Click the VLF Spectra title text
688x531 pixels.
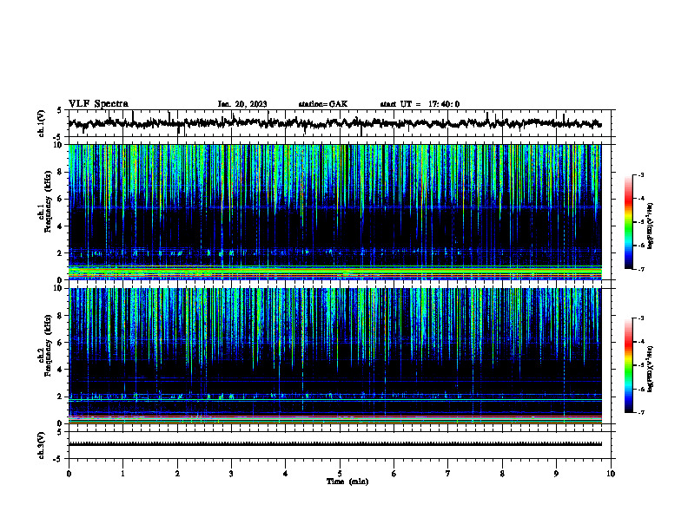[x=98, y=104]
